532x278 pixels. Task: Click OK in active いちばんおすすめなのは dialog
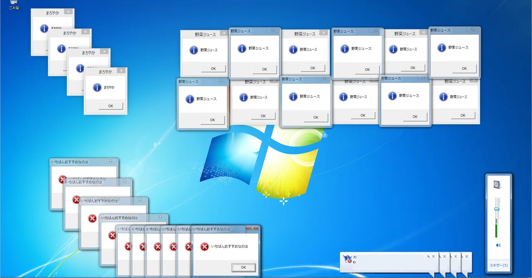[x=244, y=267]
